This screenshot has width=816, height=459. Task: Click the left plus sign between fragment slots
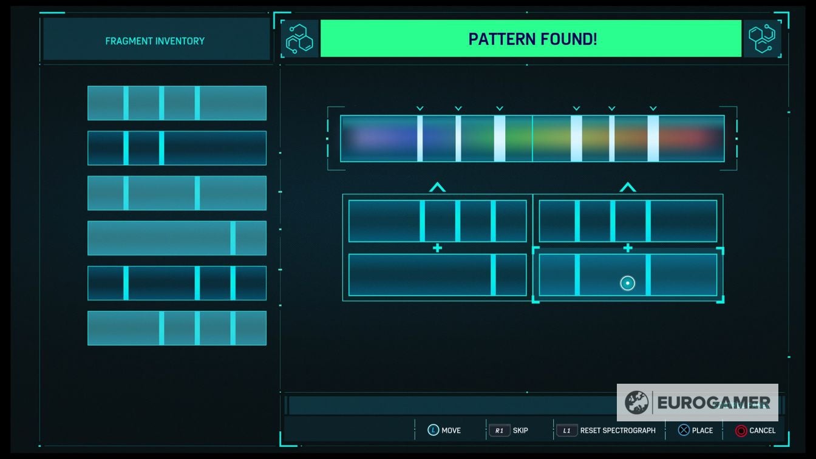point(437,248)
